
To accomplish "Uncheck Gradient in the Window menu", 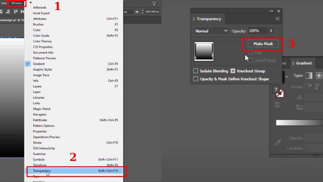I will click(x=74, y=64).
